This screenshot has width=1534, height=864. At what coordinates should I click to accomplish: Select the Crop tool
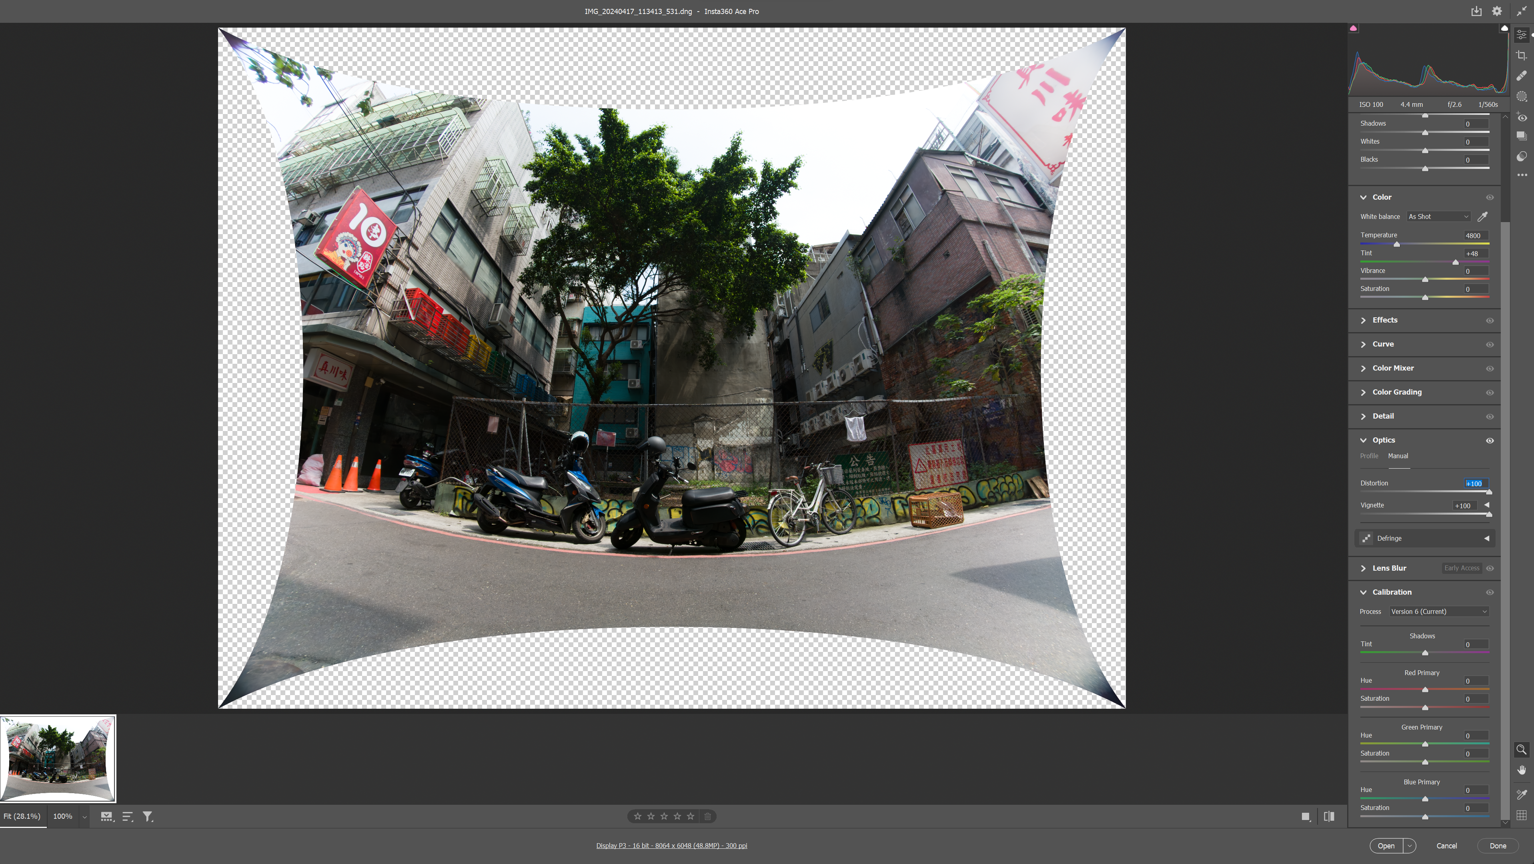click(x=1522, y=55)
